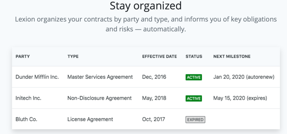
Task: Click Dunder Mifflin's green ACTIVE badge
Action: (194, 77)
